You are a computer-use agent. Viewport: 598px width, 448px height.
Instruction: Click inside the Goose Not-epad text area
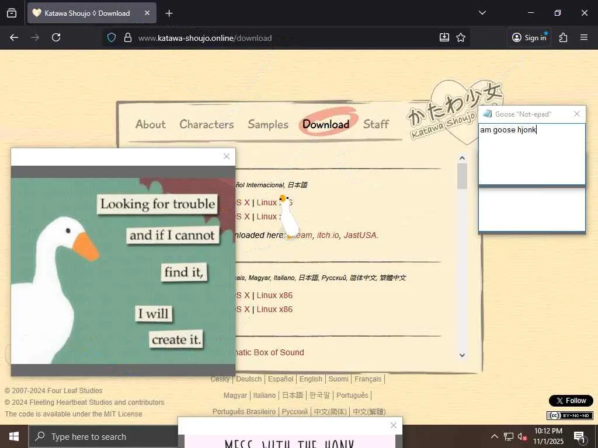point(531,154)
